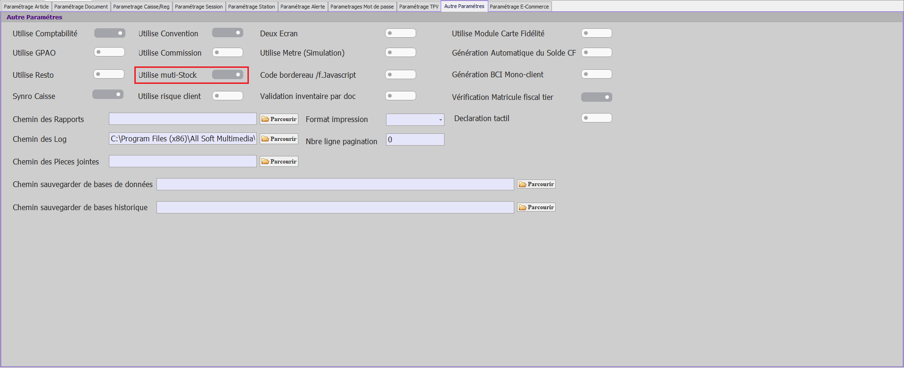Viewport: 904px width, 368px height.
Task: Click the sauvegarder de bases de données field
Action: coord(335,184)
